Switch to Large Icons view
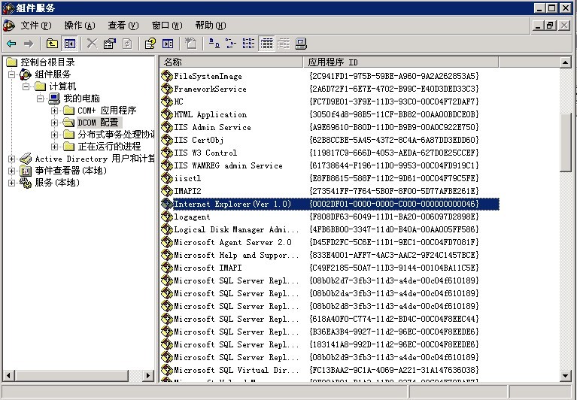This screenshot has height=400, width=577. click(214, 44)
